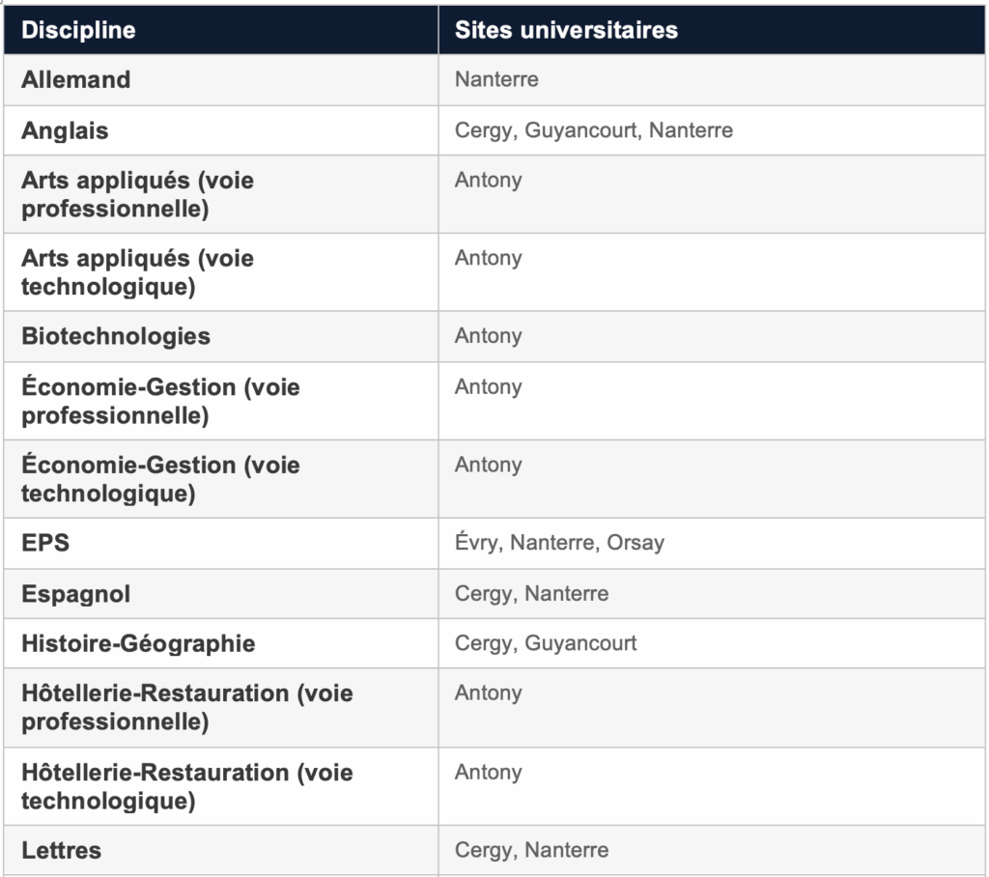Click Arts appliqués (voie technologique) cell
The height and width of the screenshot is (877, 989).
click(x=137, y=272)
